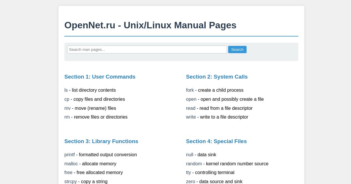
Task: Click inside the man page search field
Action: (147, 49)
